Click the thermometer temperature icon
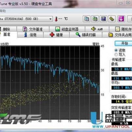This screenshot has width=132, height=132. tap(56, 19)
